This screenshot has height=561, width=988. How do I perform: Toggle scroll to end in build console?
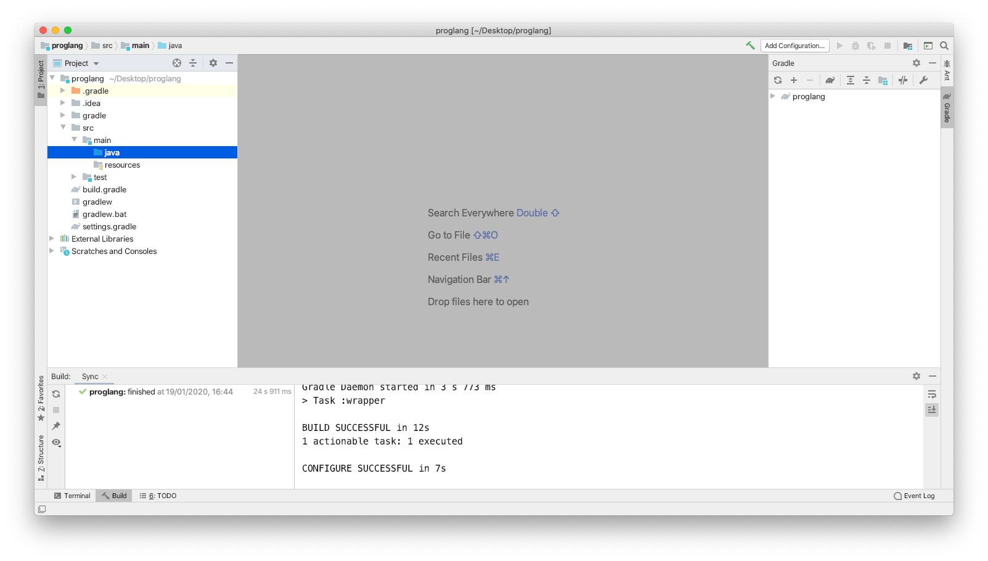pos(931,409)
